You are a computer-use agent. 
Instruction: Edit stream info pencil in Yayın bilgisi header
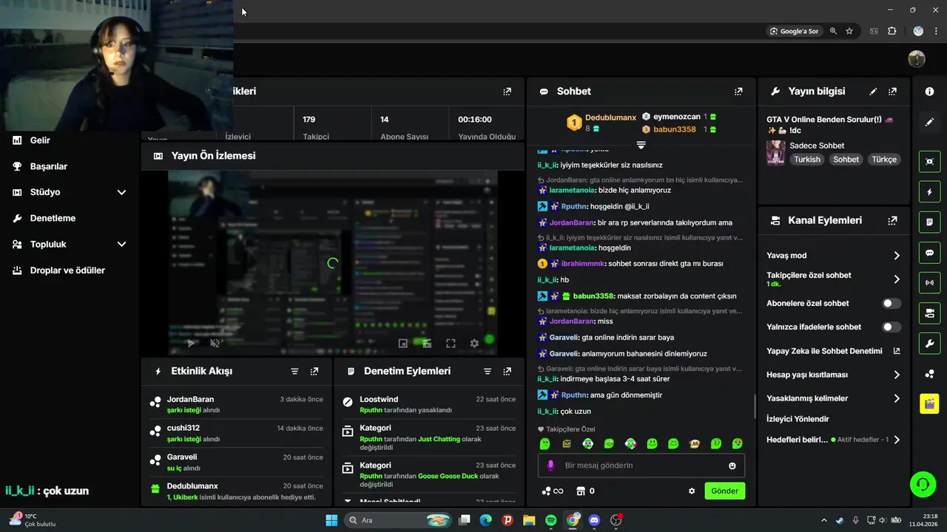(873, 92)
